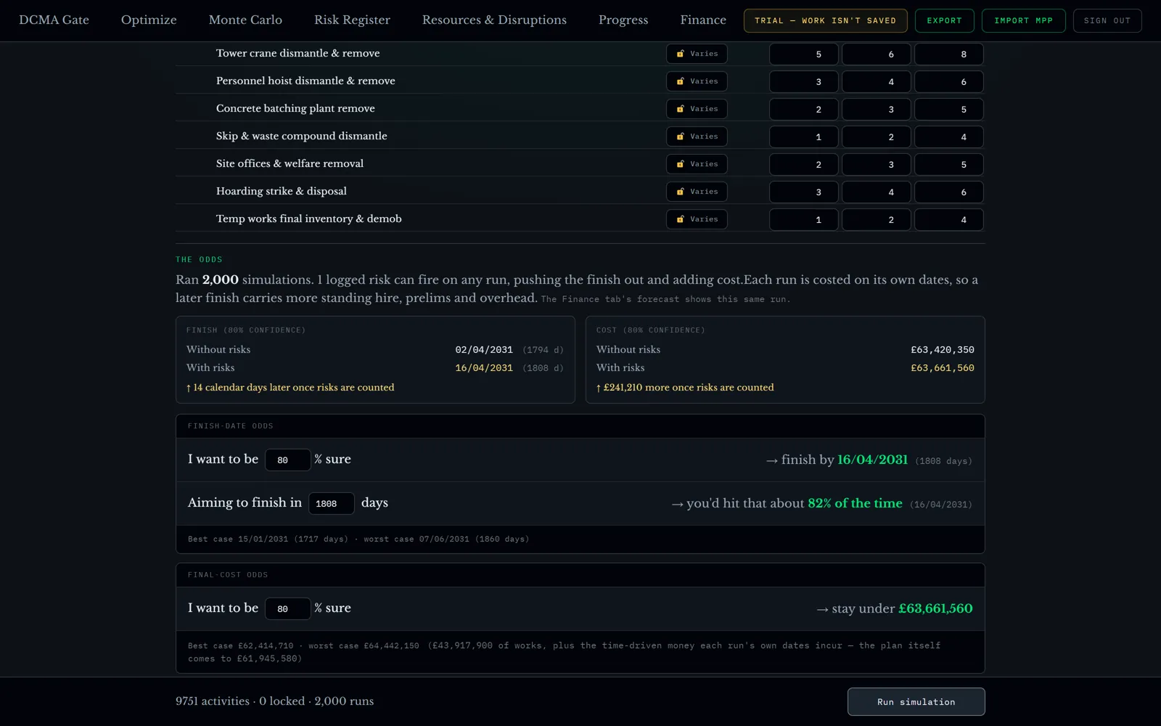Open the Monte Carlo tab

(x=245, y=20)
